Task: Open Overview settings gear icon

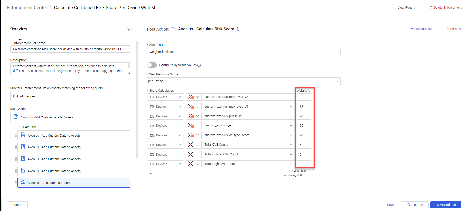Action: tap(129, 29)
